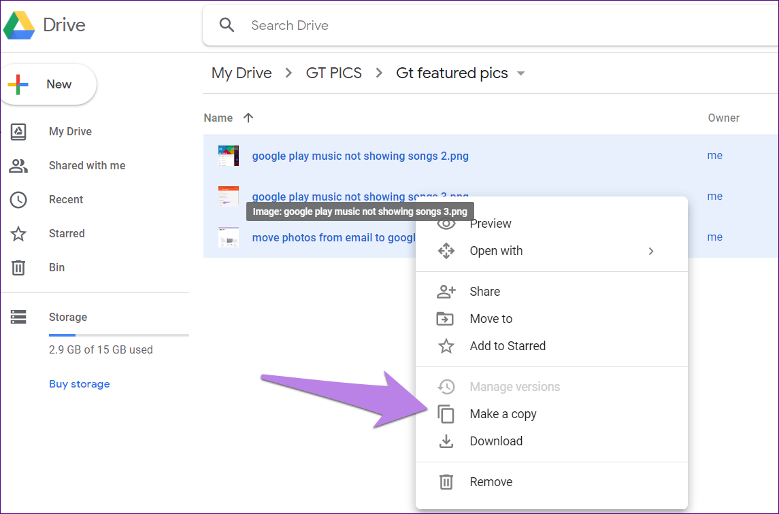Open the Gt featured pics dropdown arrow
Viewport: 779px width, 514px height.
pyautogui.click(x=520, y=73)
